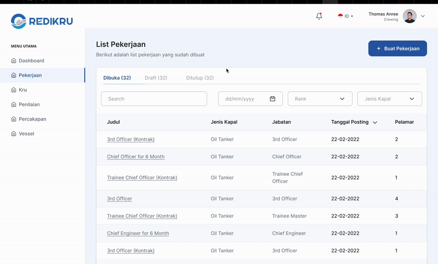This screenshot has height=264, width=438.
Task: Open Vessel menu item
Action: tap(43, 134)
